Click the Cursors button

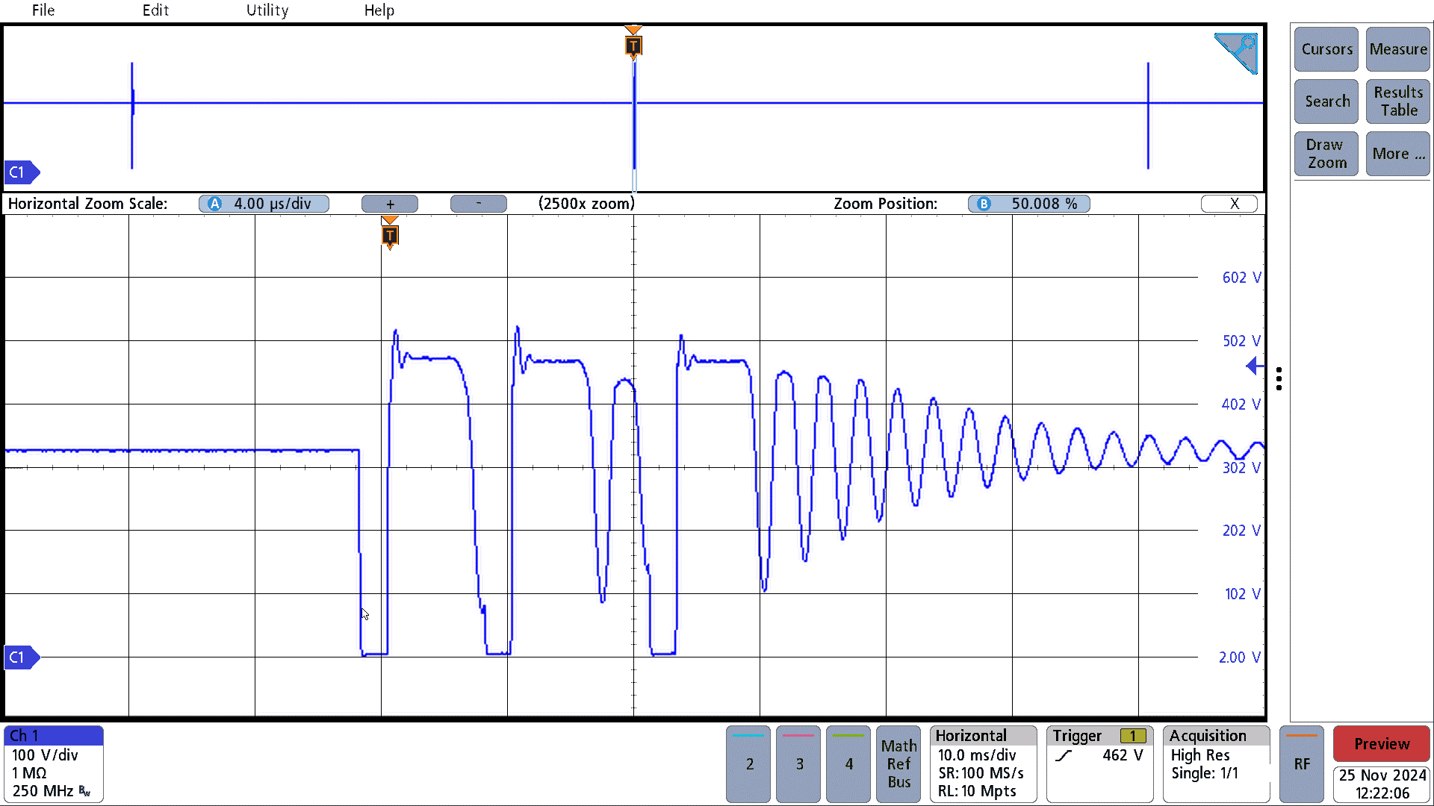point(1326,49)
